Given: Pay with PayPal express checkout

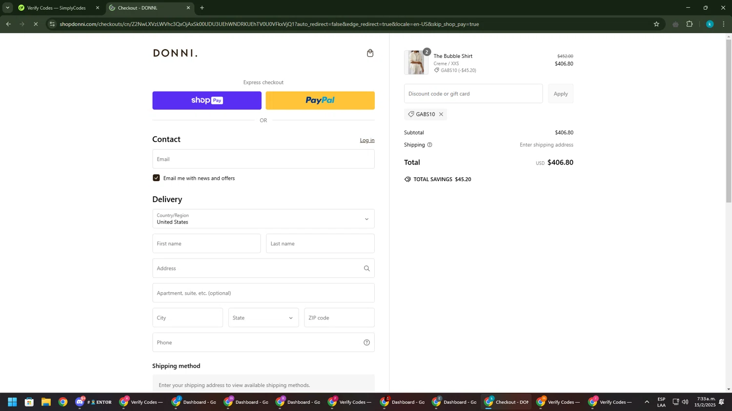Looking at the screenshot, I should (320, 100).
